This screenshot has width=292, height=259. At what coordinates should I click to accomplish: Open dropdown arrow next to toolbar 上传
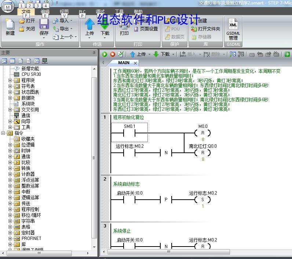coord(149,55)
